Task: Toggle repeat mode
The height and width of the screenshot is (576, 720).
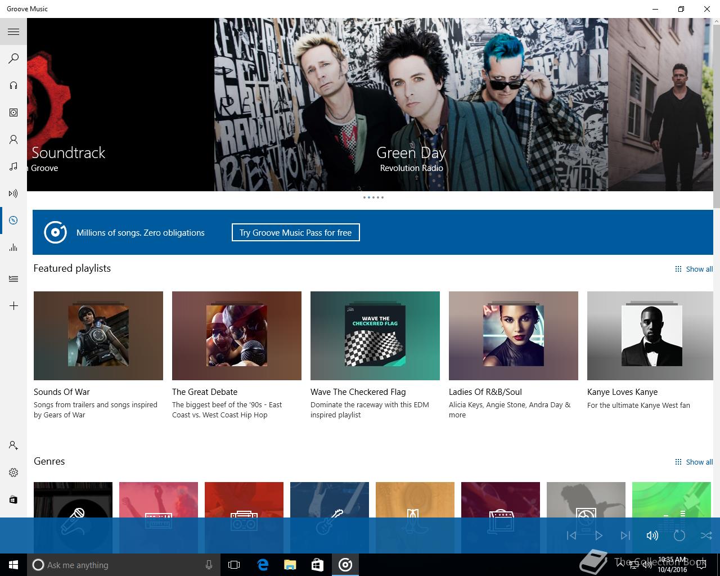Action: click(x=679, y=535)
